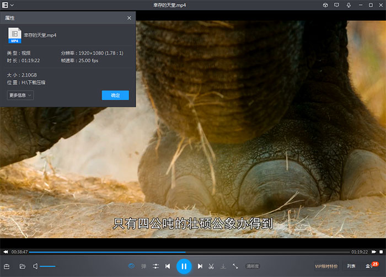Click the download arrow icon
This screenshot has height=277, width=386.
tap(223, 267)
